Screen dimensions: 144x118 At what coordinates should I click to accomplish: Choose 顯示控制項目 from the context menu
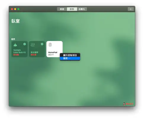(70, 55)
